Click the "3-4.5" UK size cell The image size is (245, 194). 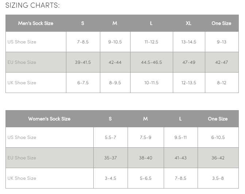[x=110, y=178]
